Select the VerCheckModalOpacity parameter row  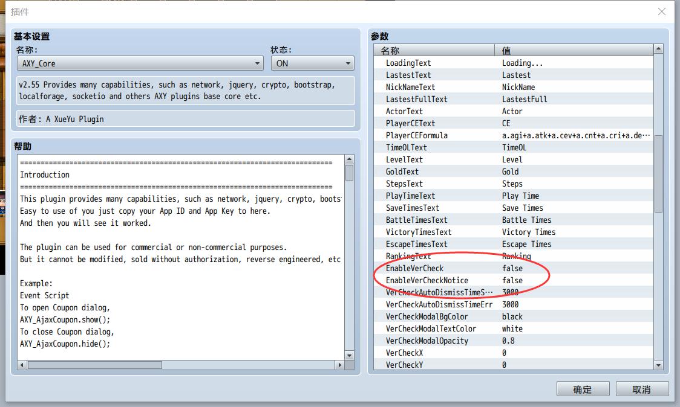pyautogui.click(x=514, y=341)
